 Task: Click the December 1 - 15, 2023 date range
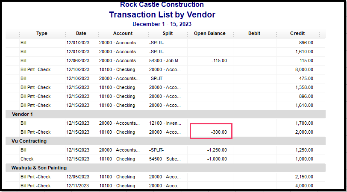[162, 24]
